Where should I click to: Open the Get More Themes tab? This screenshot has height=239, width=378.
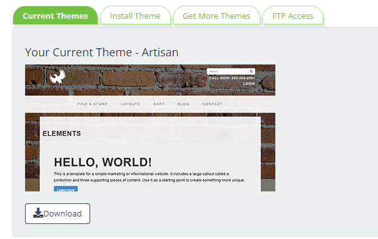217,16
